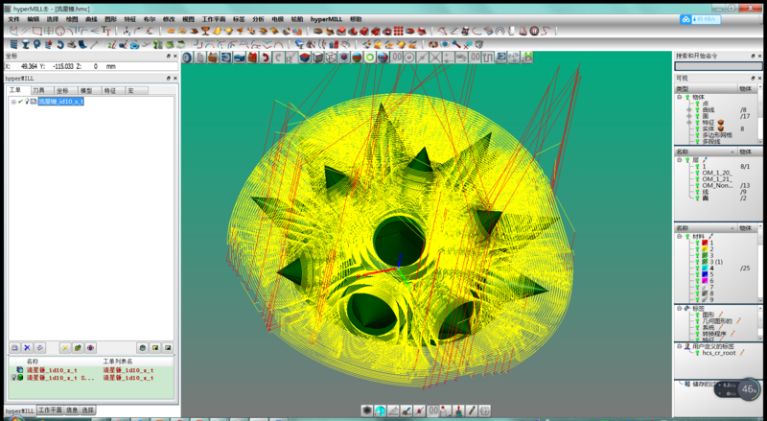Select the rectangle sketch tool
767x421 pixels.
36,32
